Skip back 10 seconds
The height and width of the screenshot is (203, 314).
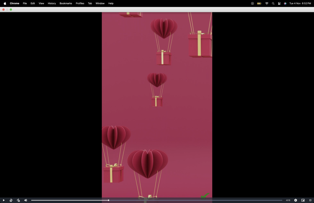(x=11, y=200)
